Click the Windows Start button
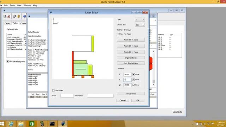This screenshot has width=226, height=127. coord(2,124)
